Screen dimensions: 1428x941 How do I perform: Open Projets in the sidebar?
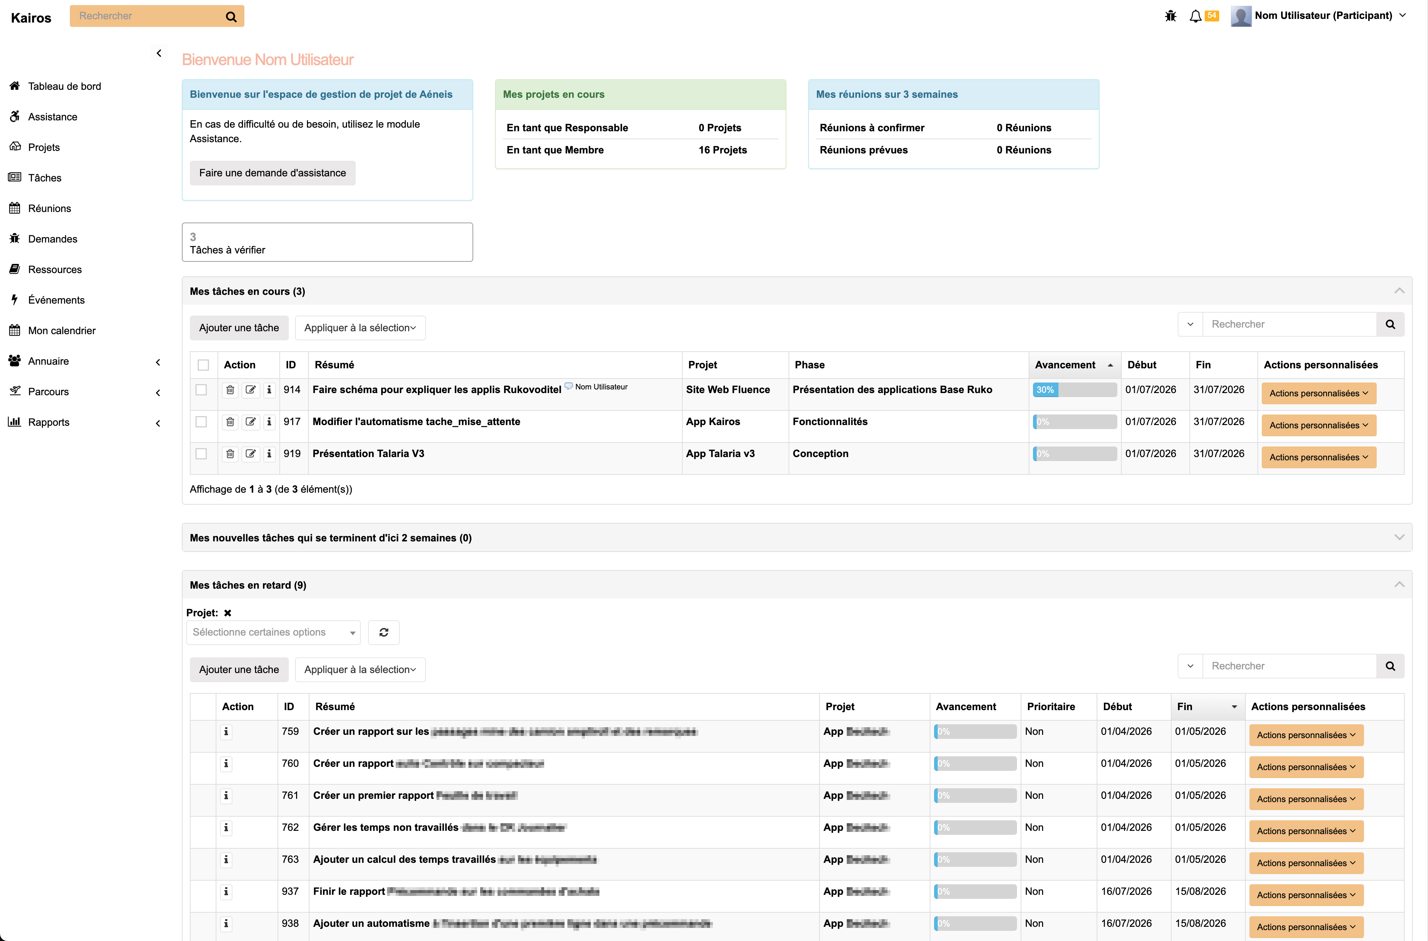coord(44,148)
